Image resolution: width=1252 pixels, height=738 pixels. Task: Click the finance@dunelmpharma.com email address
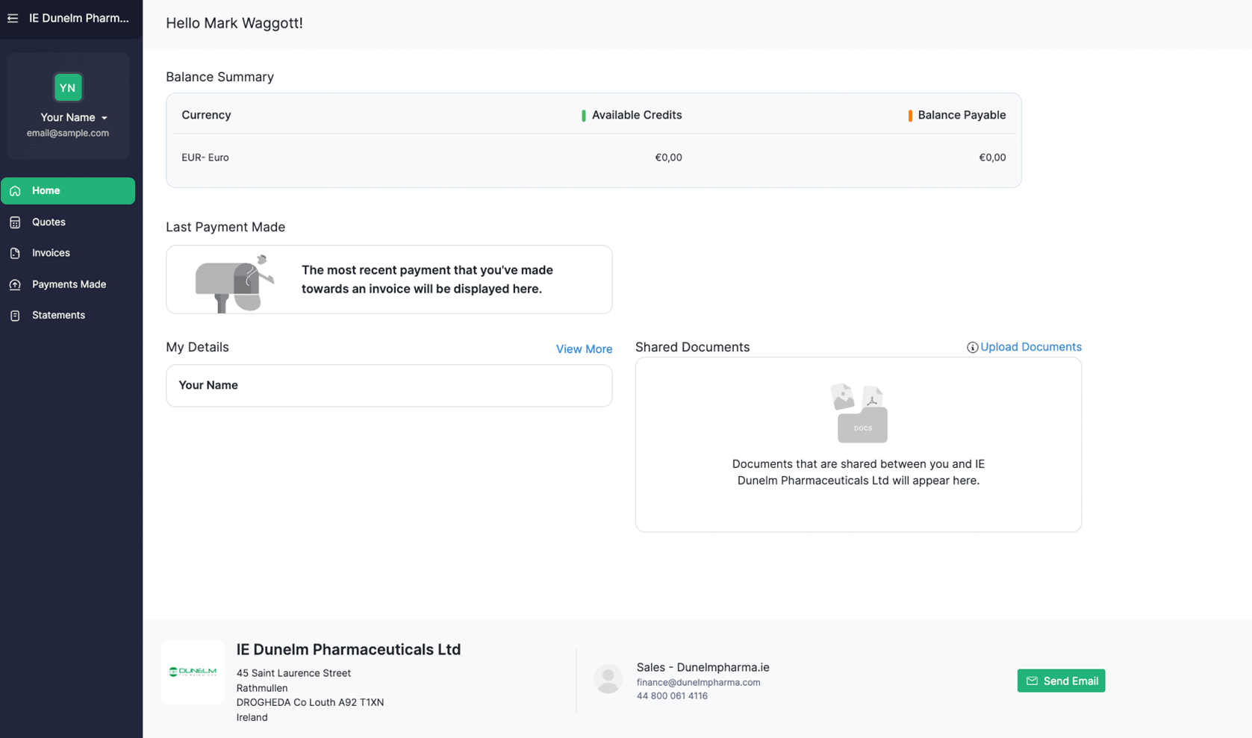coord(698,682)
